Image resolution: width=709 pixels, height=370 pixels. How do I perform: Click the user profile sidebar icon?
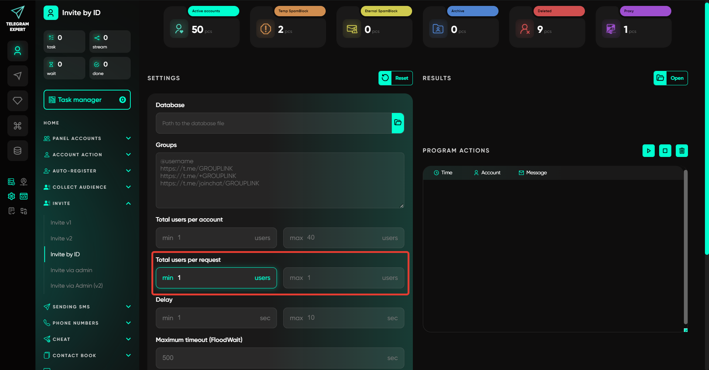point(17,51)
